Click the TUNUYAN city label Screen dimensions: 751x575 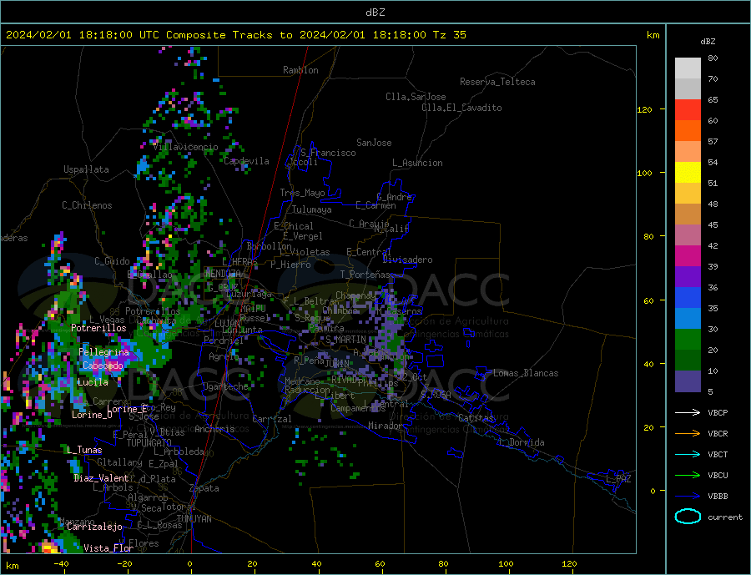pyautogui.click(x=194, y=519)
